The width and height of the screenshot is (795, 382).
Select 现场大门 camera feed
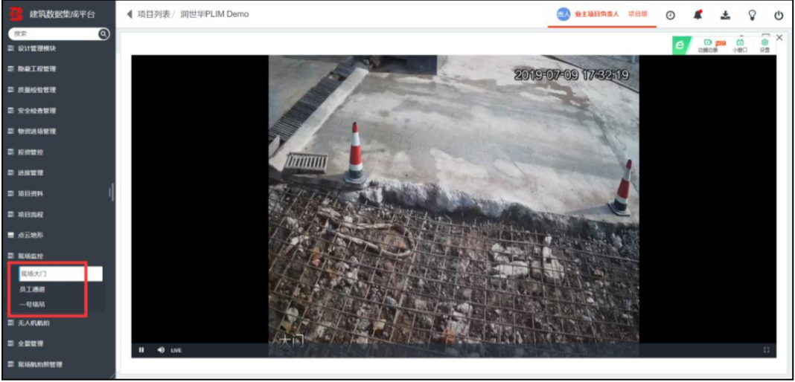point(61,273)
